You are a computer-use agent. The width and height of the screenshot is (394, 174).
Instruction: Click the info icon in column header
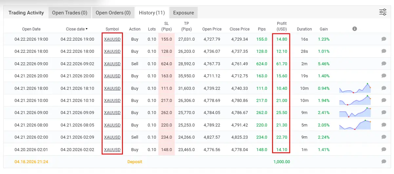coord(354,29)
